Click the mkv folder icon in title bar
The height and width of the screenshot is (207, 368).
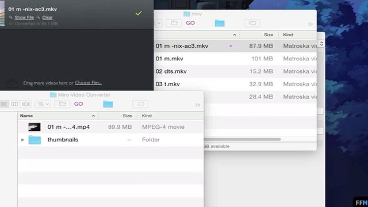(x=186, y=14)
